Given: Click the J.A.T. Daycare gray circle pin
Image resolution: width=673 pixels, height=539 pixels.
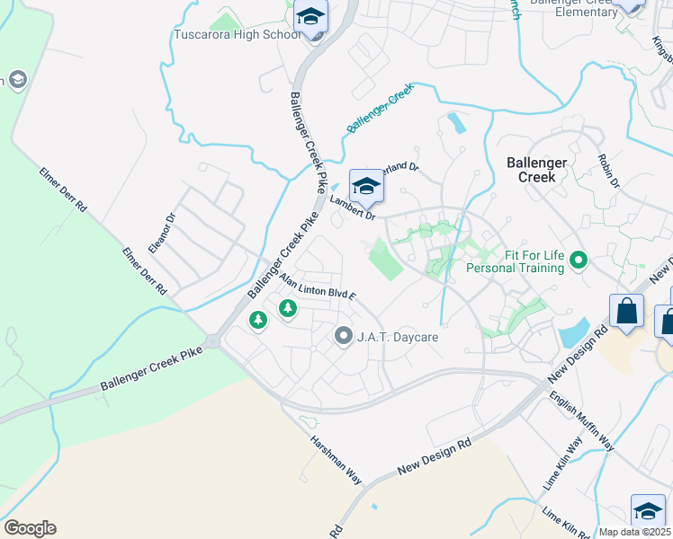Looking at the screenshot, I should click(344, 336).
